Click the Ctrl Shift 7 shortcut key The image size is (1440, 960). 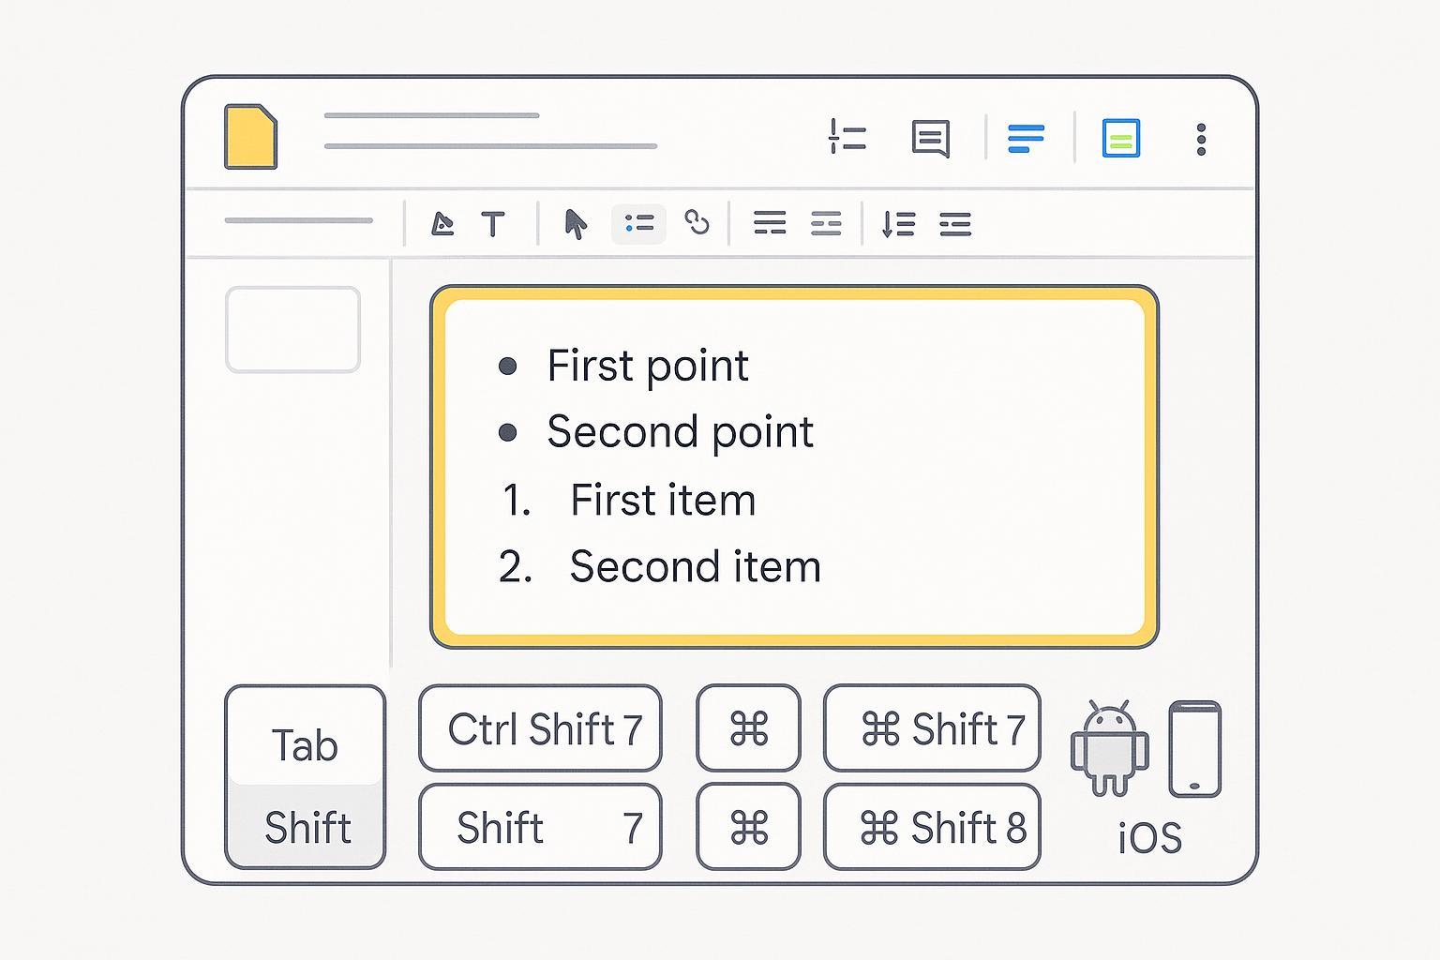point(540,728)
